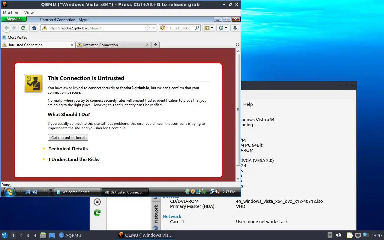Click the Network section heading in AQEMU
384x240 pixels.
click(172, 216)
